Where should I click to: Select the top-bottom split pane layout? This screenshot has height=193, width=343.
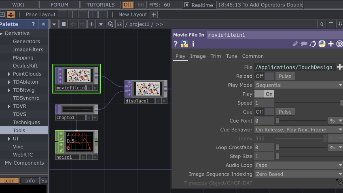click(x=83, y=15)
